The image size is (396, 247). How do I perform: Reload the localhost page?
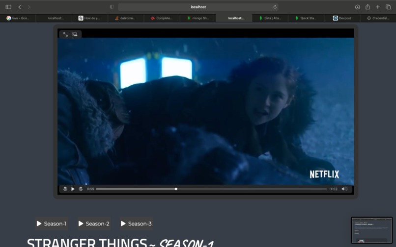tap(275, 7)
